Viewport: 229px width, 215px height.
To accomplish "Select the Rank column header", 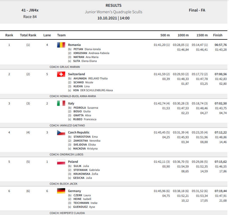I will pyautogui.click(x=9, y=35).
